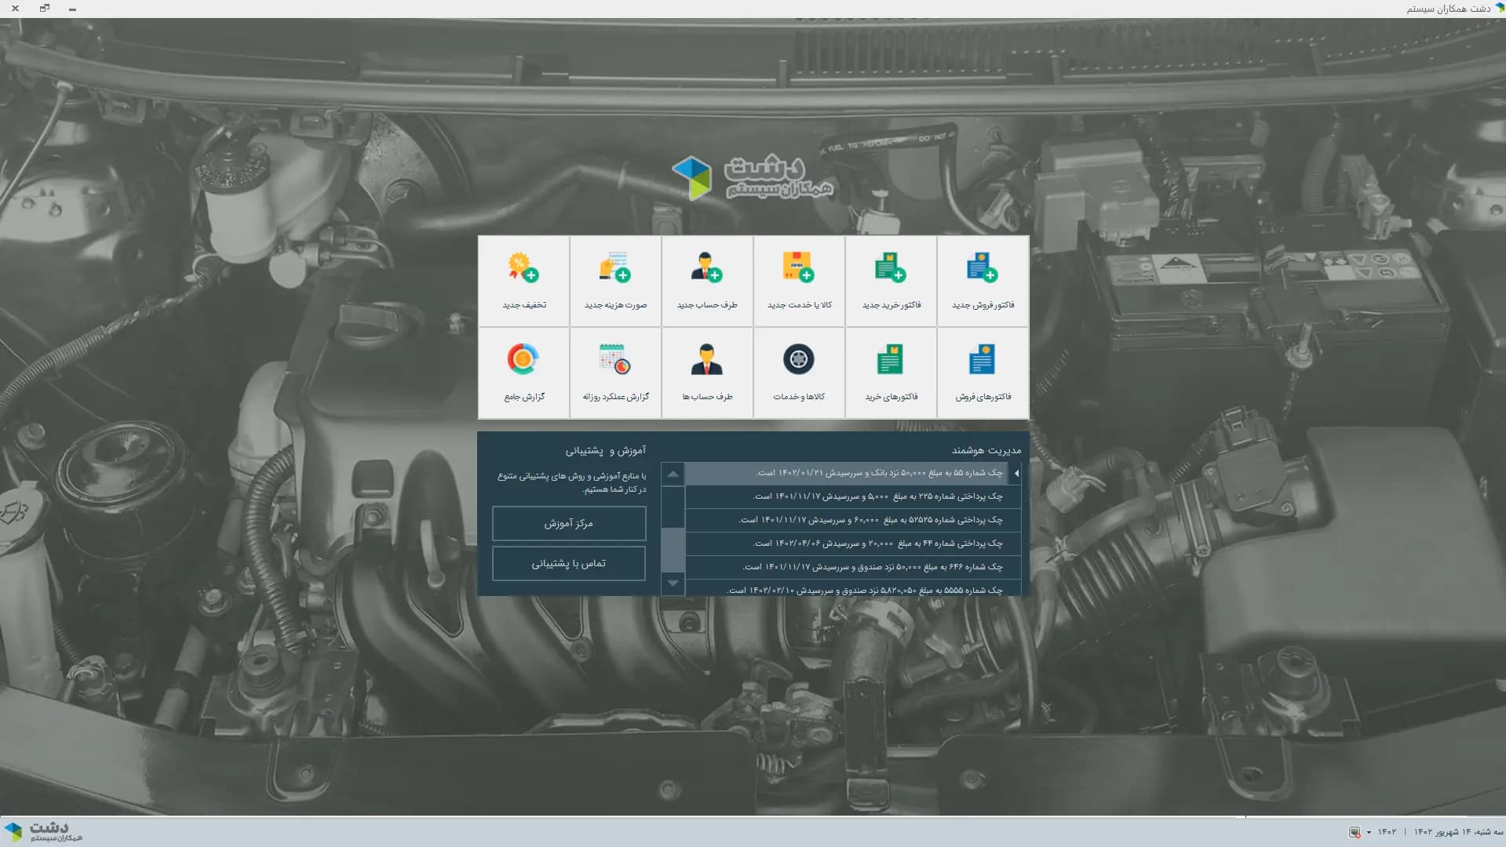Click the notification list scroll-down arrow
The image size is (1506, 847).
[673, 583]
